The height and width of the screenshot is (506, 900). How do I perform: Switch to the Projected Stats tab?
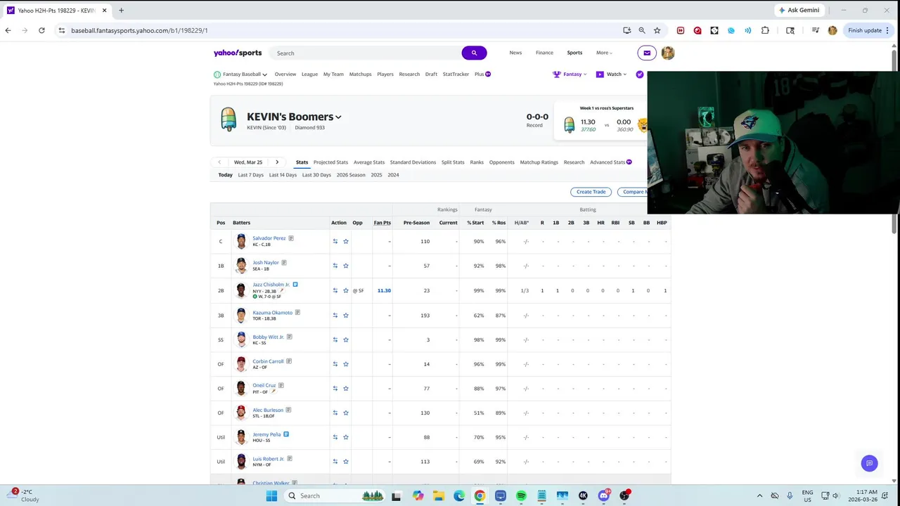(330, 162)
